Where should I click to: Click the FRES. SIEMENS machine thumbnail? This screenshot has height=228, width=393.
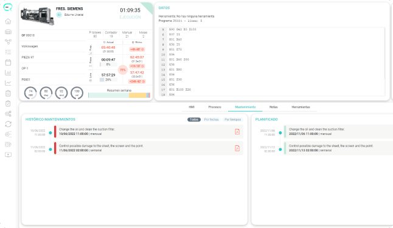[x=37, y=16]
